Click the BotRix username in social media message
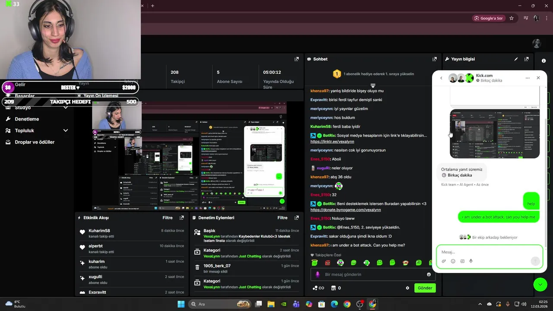 coord(329,136)
